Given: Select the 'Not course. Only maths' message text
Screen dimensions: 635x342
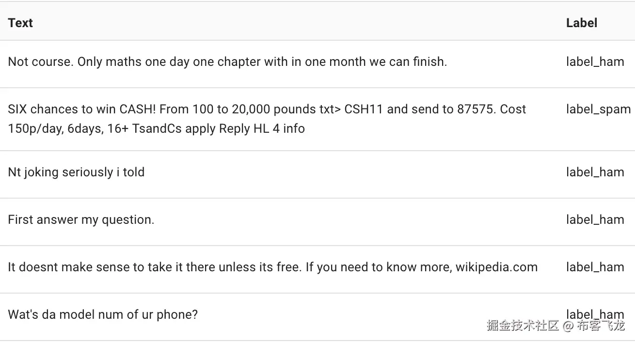Looking at the screenshot, I should (227, 62).
